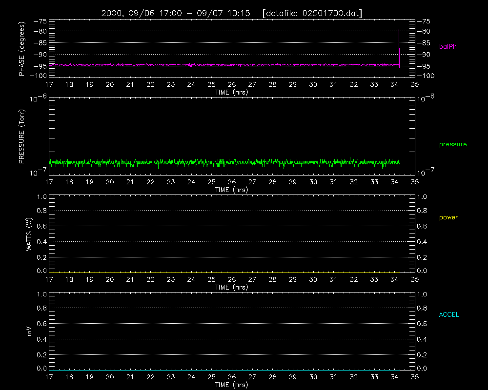Click the green pressure trace near hour 20
The width and height of the screenshot is (488, 390).
pos(109,162)
